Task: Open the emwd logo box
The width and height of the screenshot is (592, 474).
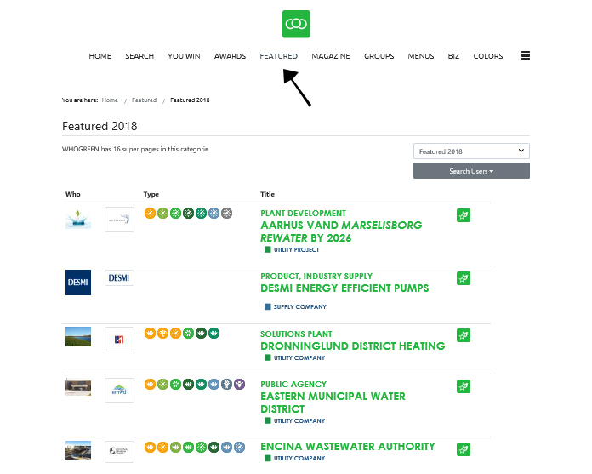Action: pyautogui.click(x=119, y=390)
